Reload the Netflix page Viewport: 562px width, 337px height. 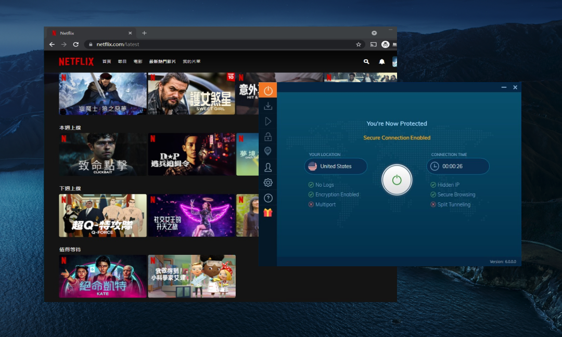tap(76, 45)
